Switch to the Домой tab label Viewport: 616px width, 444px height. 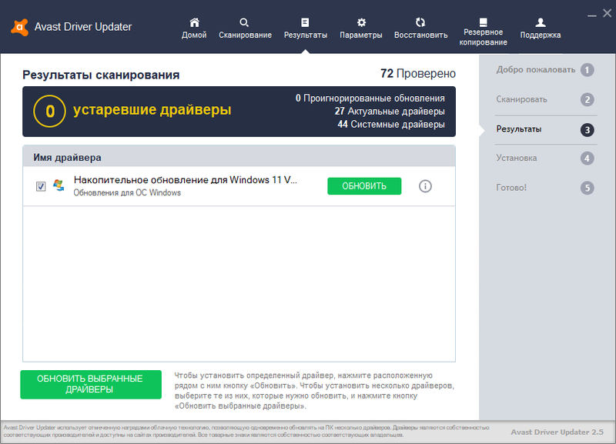(x=194, y=35)
